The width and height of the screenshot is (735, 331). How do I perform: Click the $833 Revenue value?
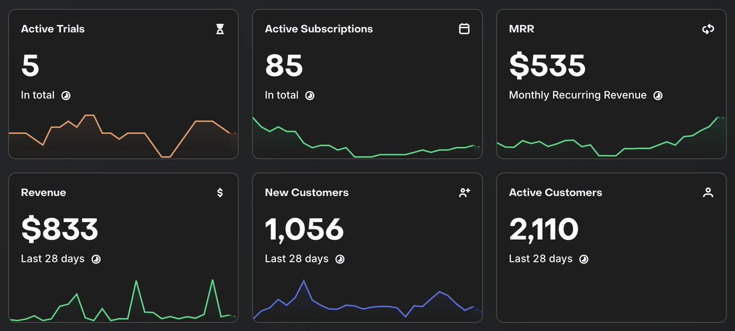59,229
